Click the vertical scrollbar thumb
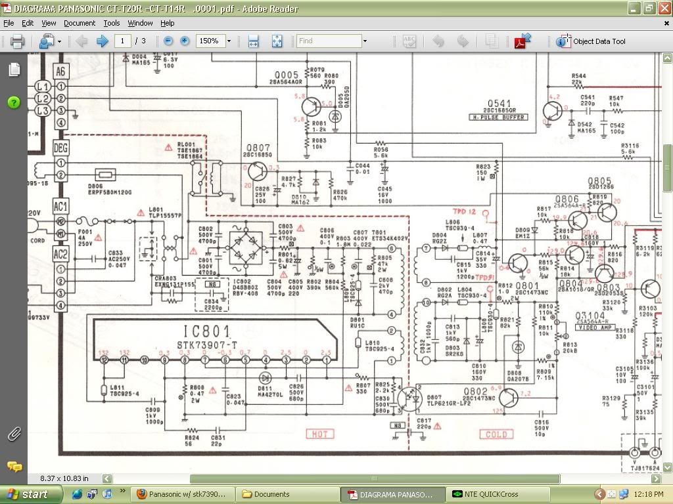 click(668, 168)
